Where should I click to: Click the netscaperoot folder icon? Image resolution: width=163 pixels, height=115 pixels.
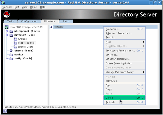11,31
